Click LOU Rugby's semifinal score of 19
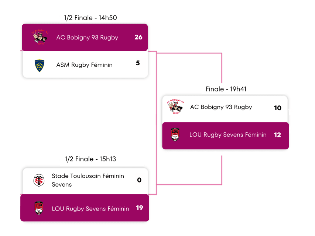The height and width of the screenshot is (236, 315). [x=139, y=208]
